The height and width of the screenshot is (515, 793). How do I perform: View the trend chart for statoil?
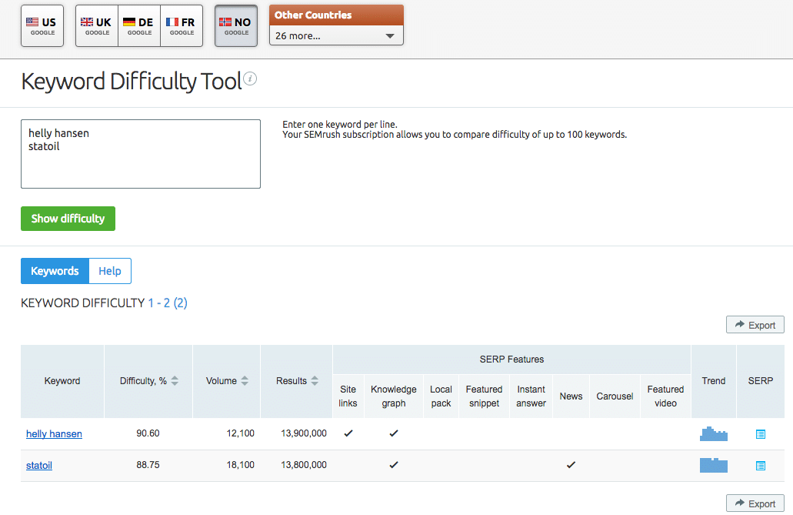[714, 465]
